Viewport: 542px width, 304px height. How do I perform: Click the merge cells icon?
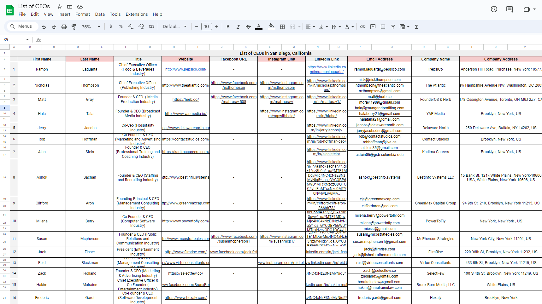(293, 27)
